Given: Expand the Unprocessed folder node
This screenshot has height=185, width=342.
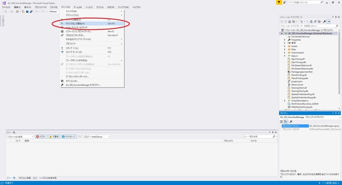Looking at the screenshot, I should pyautogui.click(x=285, y=53).
